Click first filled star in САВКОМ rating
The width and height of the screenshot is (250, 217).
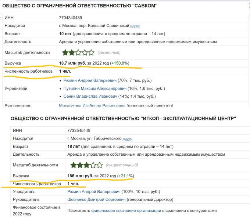point(65,53)
